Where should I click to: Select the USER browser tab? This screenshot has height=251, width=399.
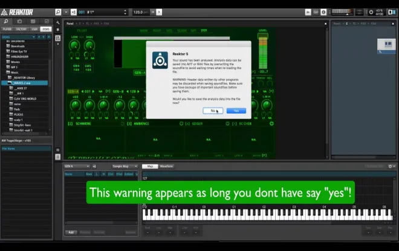[34, 29]
